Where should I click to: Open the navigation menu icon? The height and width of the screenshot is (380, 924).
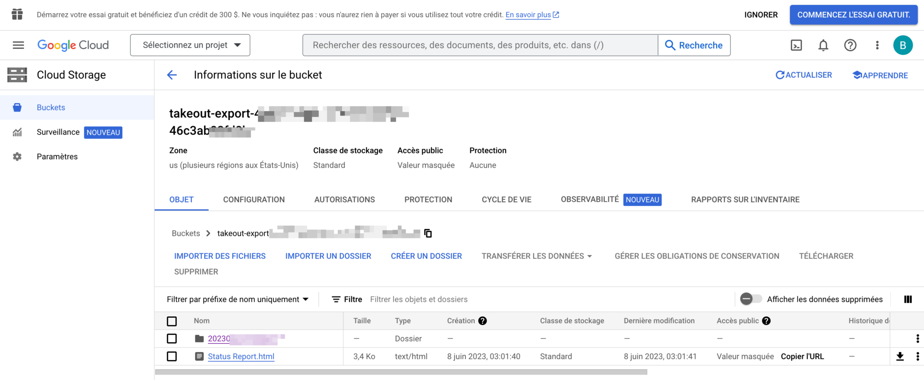[x=18, y=45]
